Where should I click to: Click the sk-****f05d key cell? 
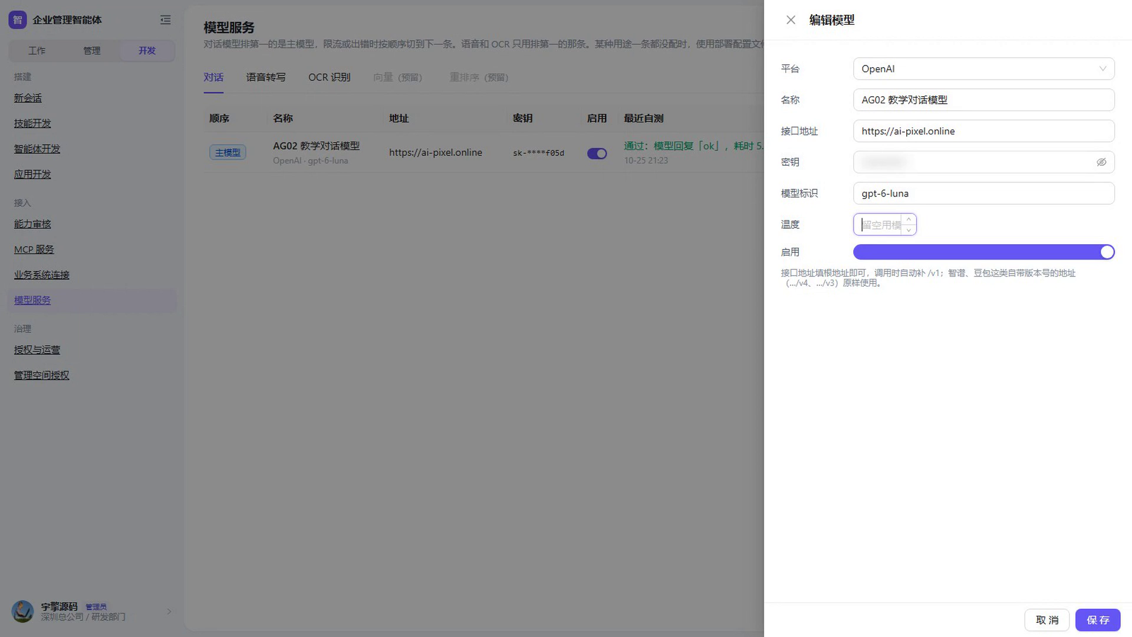[x=538, y=153]
